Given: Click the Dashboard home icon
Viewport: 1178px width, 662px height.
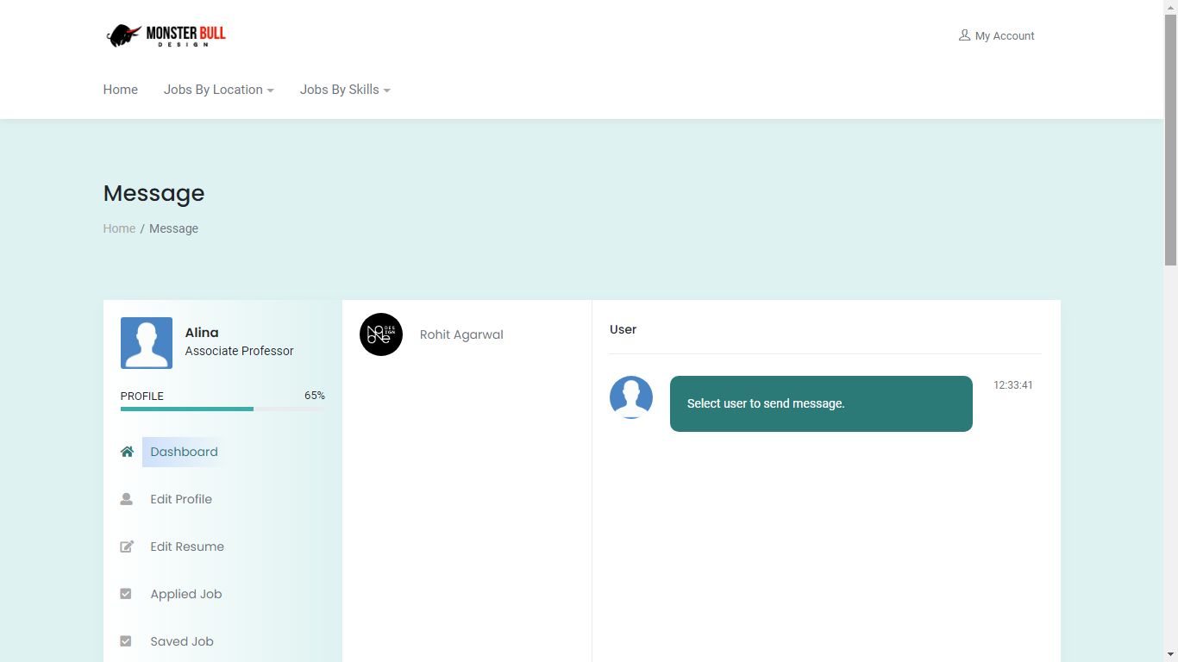Looking at the screenshot, I should (127, 452).
